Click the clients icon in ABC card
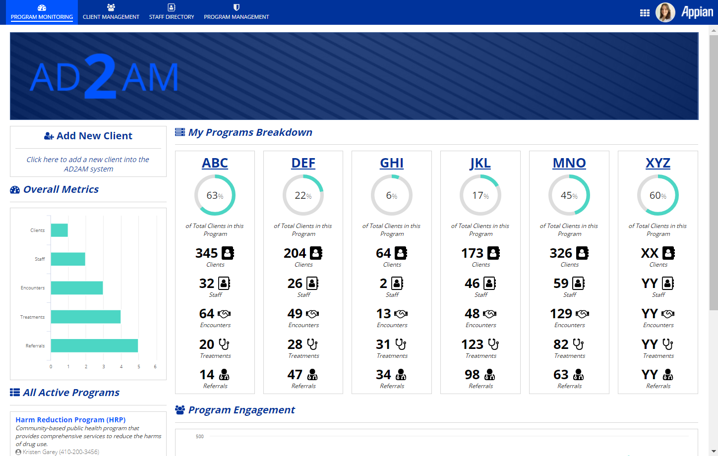Viewport: 718px width, 456px height. [228, 253]
